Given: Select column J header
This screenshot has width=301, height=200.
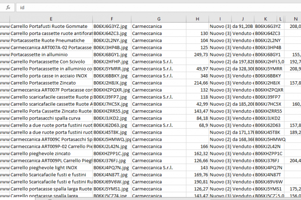Looking at the screenshot, I should pos(243,19).
